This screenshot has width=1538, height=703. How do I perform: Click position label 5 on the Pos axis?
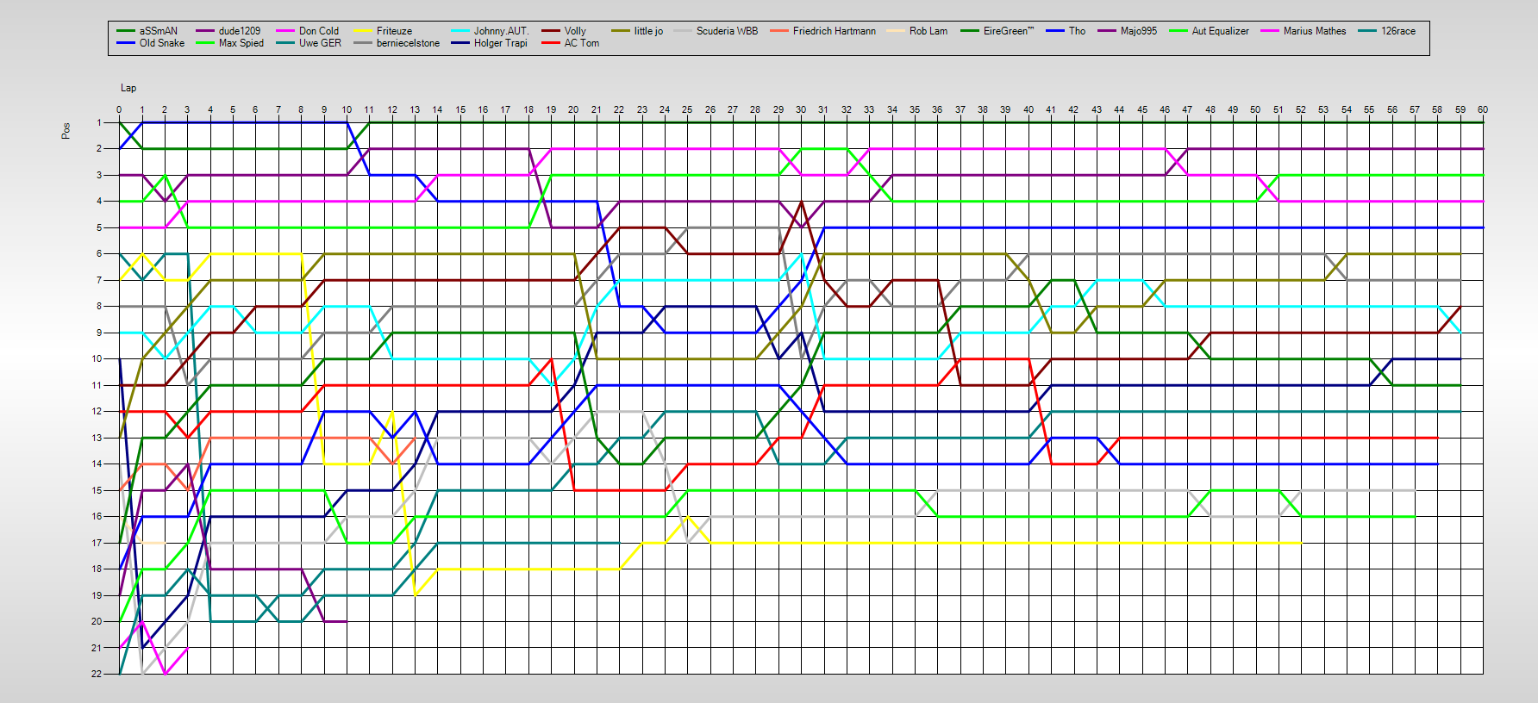[x=99, y=227]
